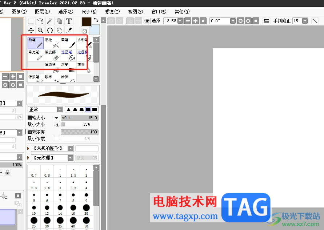Select the hand pan tool
This screenshot has width=324, height=230.
tap(60, 31)
